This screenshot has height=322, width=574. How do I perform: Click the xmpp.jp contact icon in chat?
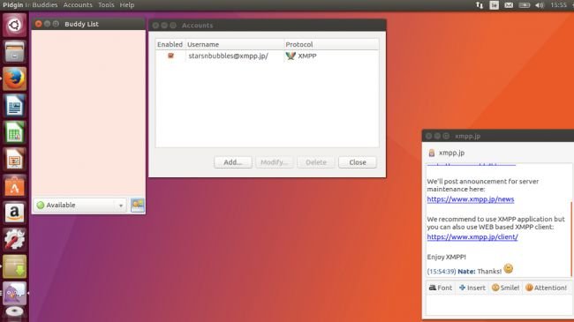[432, 153]
